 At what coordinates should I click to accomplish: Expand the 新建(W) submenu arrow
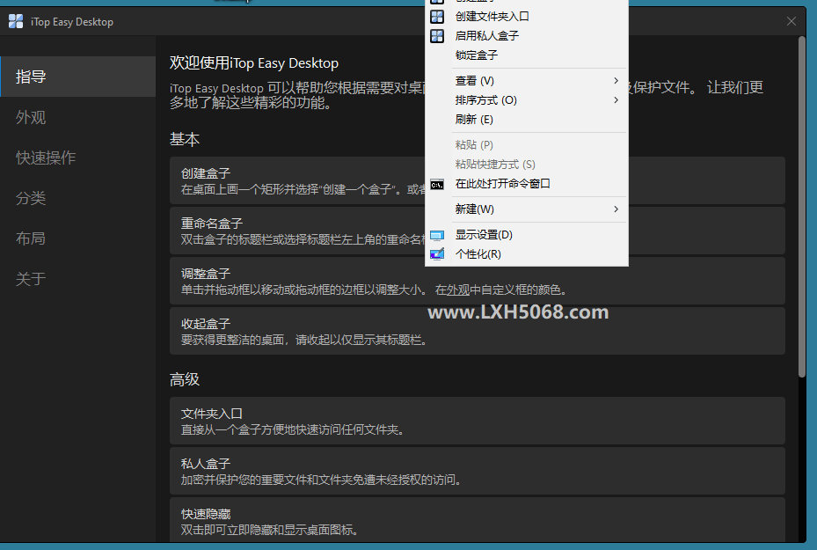[616, 209]
